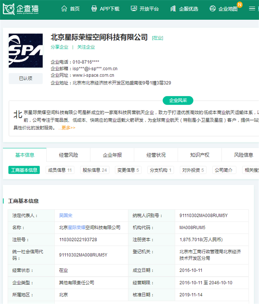This screenshot has width=259, height=304.
Task: Click the 企业风采 green pill label
Action: pos(178,100)
